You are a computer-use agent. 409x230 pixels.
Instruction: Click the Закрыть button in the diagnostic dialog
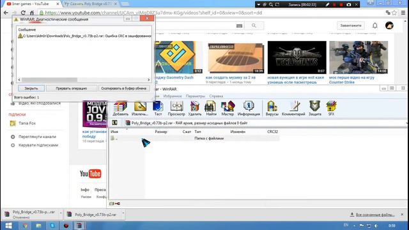pyautogui.click(x=31, y=88)
